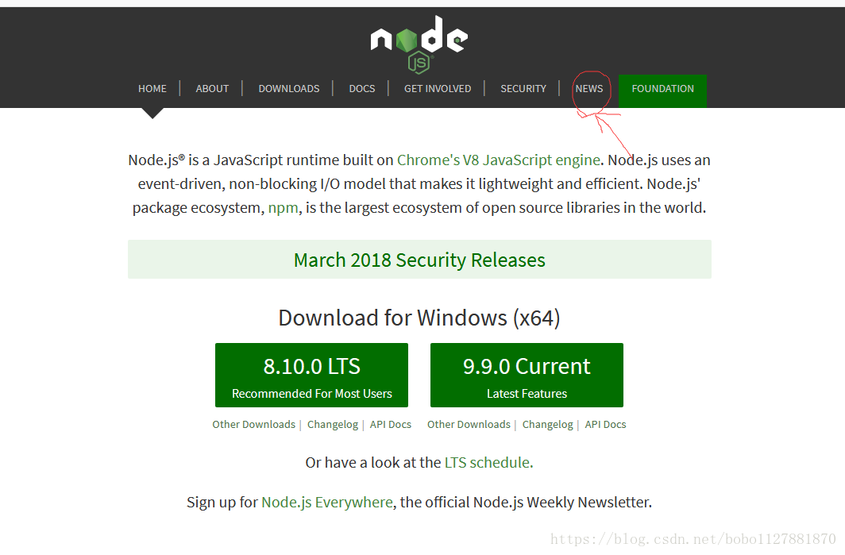Screen dimensions: 845x555
Task: Select DOCS in the navigation bar
Action: tap(361, 89)
